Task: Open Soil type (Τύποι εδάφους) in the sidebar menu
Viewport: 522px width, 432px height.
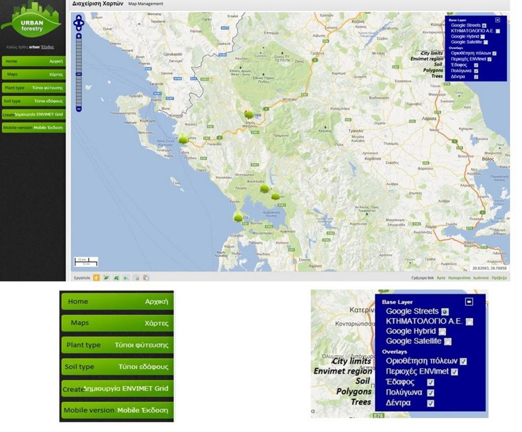Action: point(34,101)
